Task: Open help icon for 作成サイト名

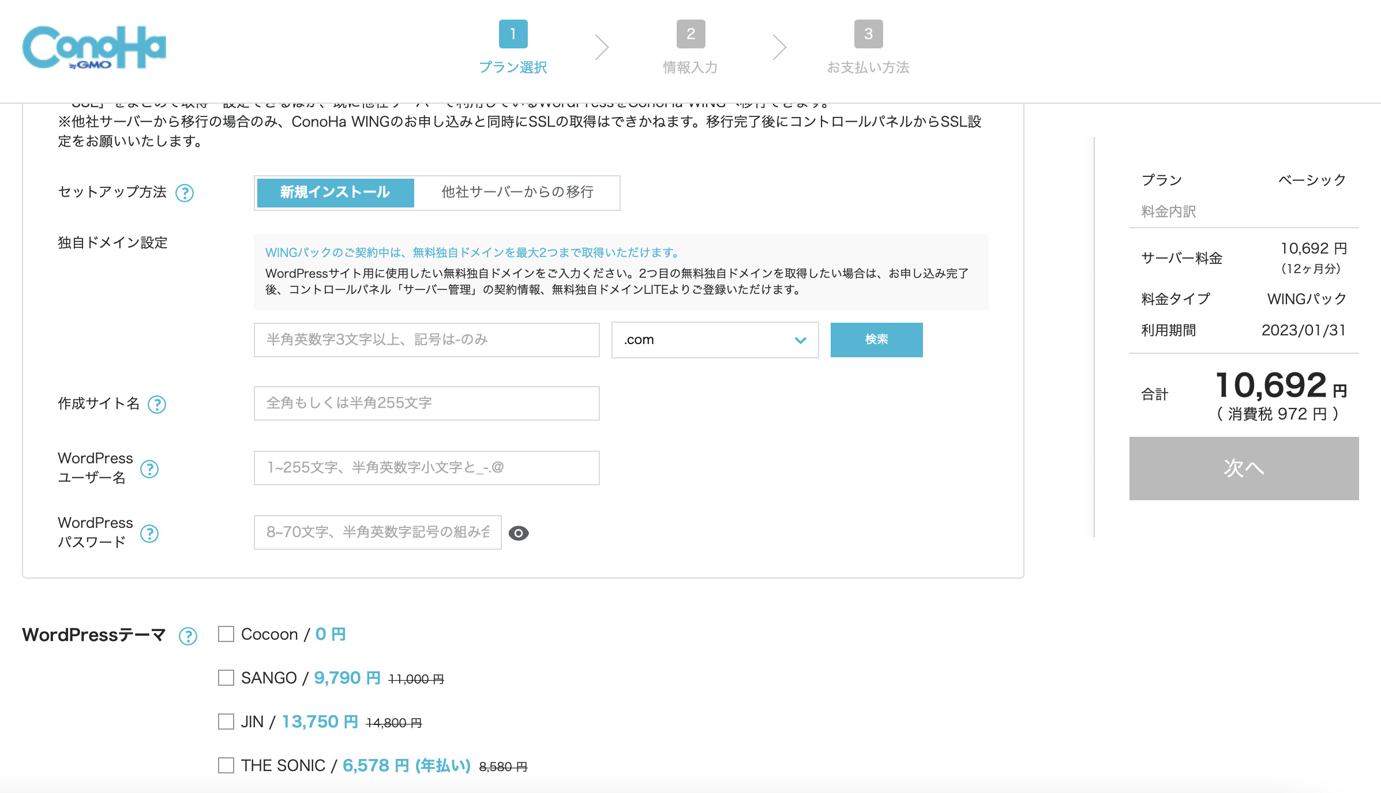Action: (x=157, y=405)
